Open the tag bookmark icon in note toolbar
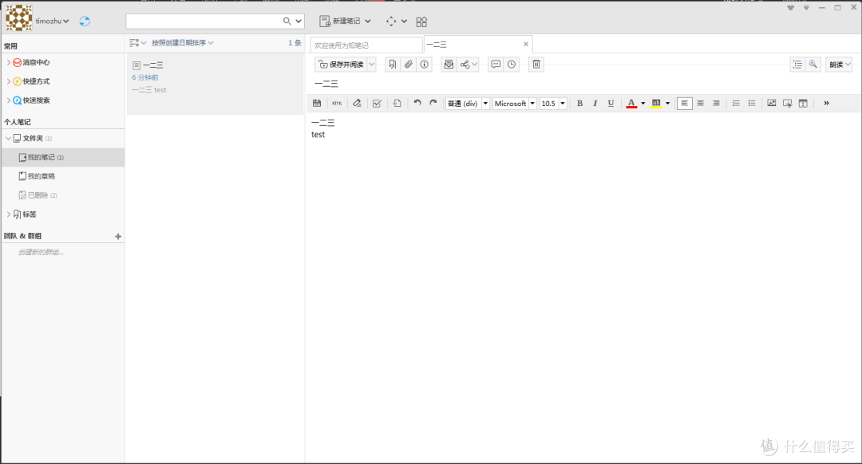The image size is (862, 464). tap(393, 65)
